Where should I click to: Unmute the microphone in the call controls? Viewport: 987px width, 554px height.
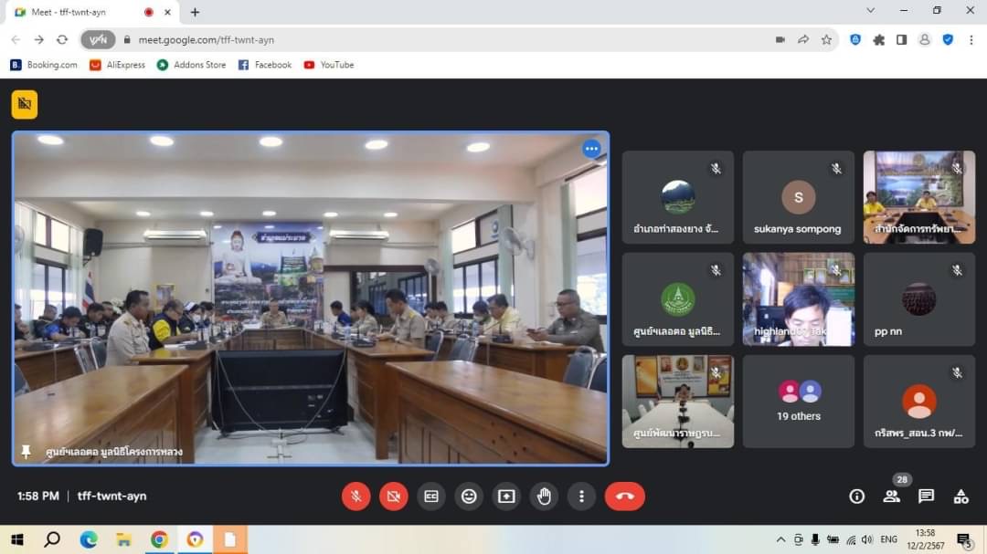click(356, 497)
